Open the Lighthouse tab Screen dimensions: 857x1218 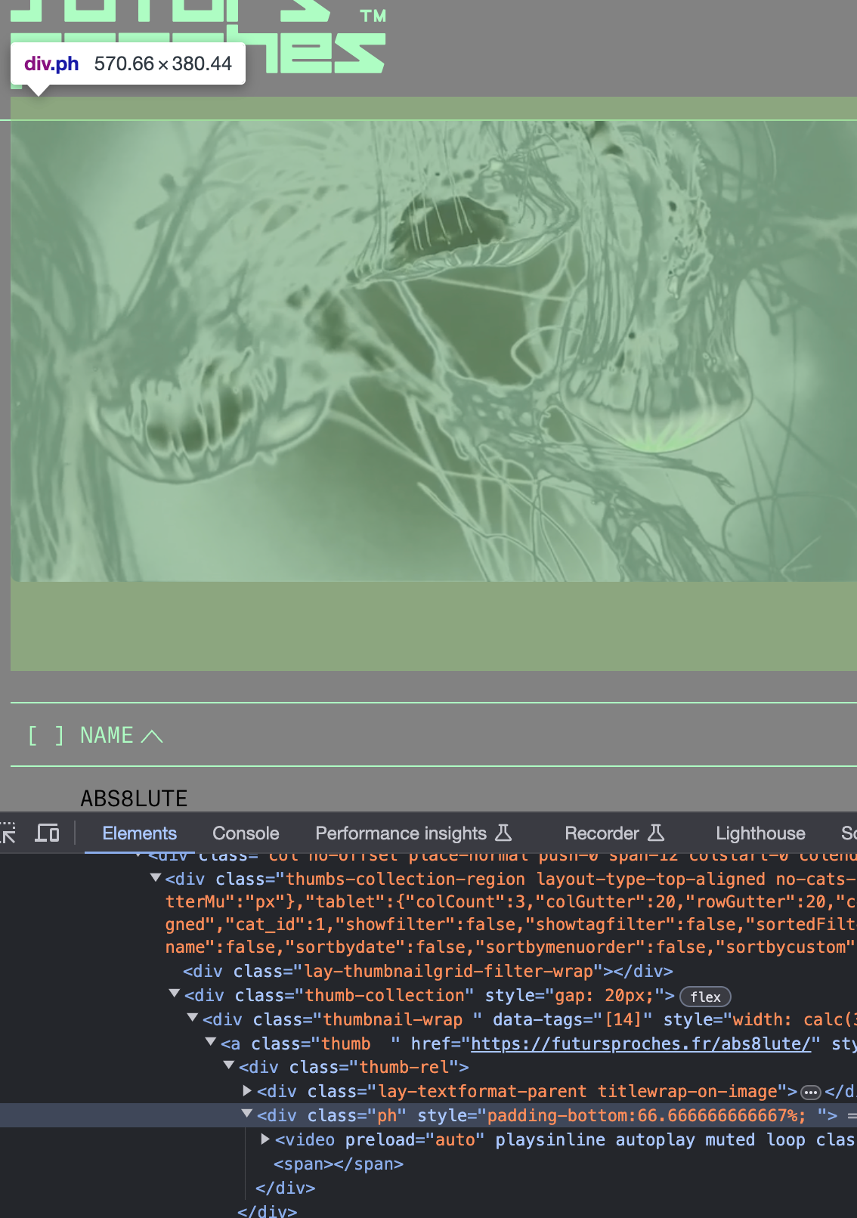pos(760,833)
